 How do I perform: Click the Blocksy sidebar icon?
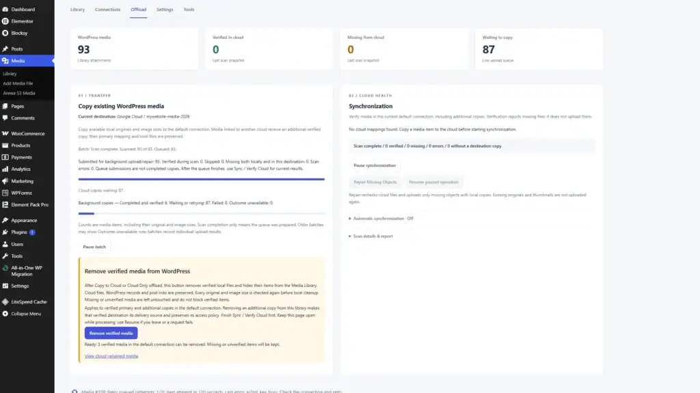tap(5, 33)
